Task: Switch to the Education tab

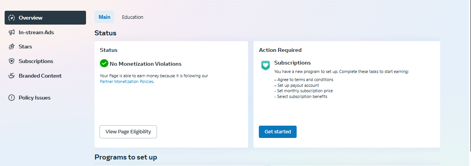Action: (x=133, y=17)
